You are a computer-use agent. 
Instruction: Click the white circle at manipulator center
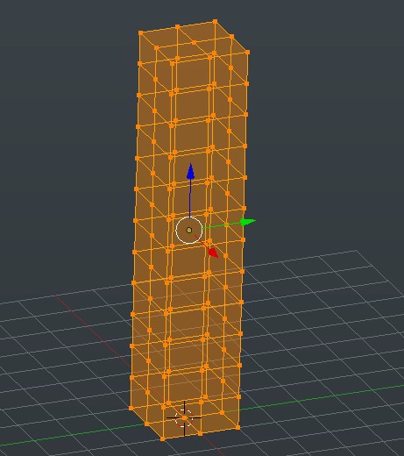189,231
